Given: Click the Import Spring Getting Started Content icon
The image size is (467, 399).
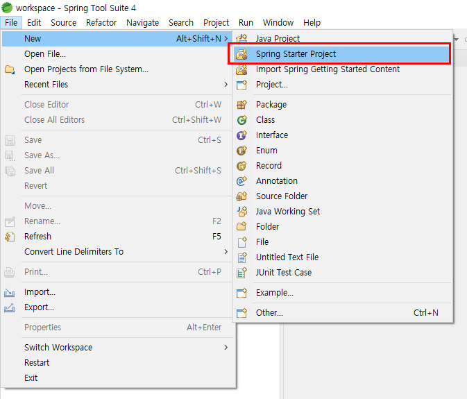Looking at the screenshot, I should [241, 69].
